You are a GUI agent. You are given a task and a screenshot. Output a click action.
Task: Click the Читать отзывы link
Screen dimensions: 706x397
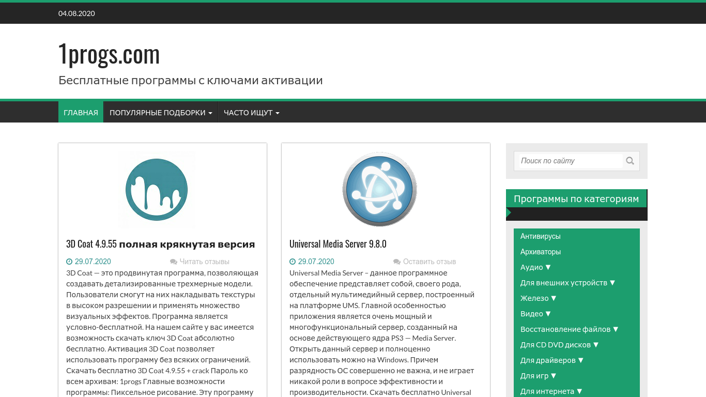pyautogui.click(x=204, y=262)
